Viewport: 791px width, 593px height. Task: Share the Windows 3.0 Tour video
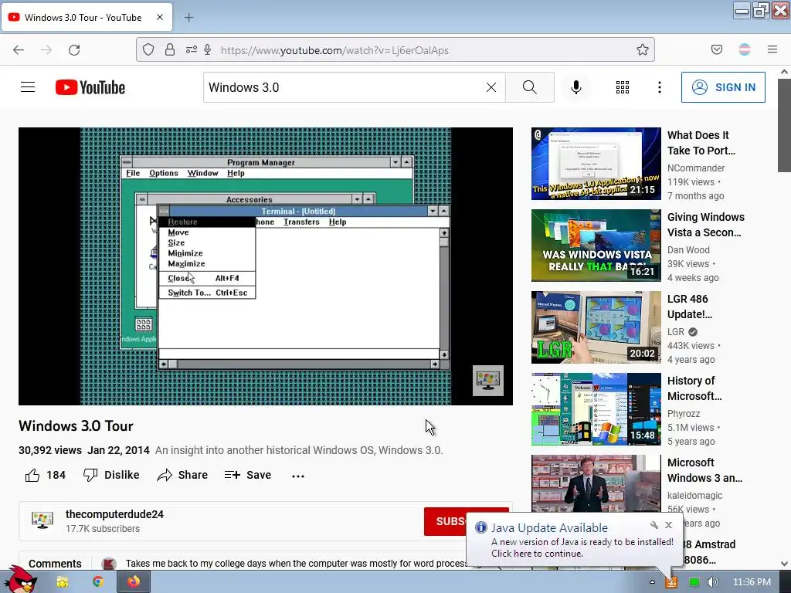coord(182,475)
